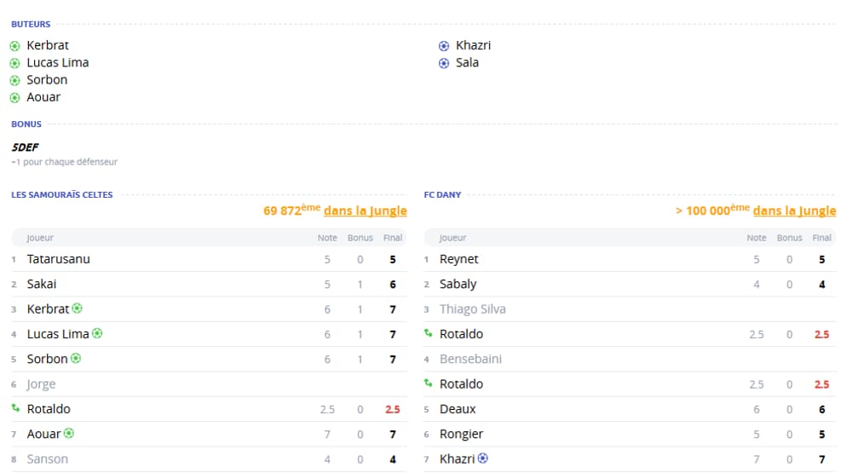Image resolution: width=841 pixels, height=473 pixels.
Task: Click the 5DEF bonus label
Action: [x=26, y=147]
